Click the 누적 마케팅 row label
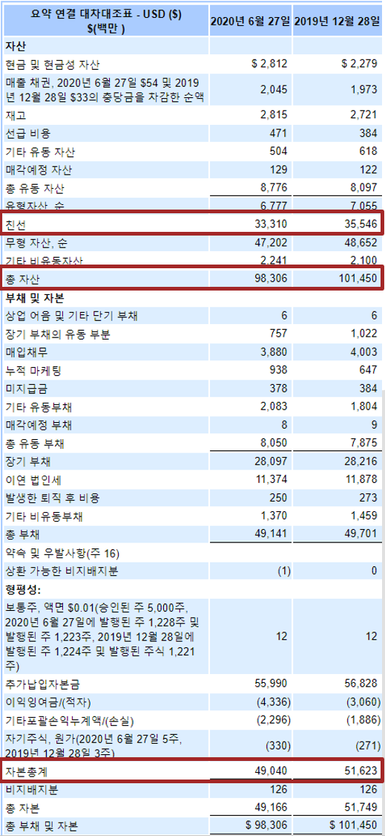 click(32, 371)
